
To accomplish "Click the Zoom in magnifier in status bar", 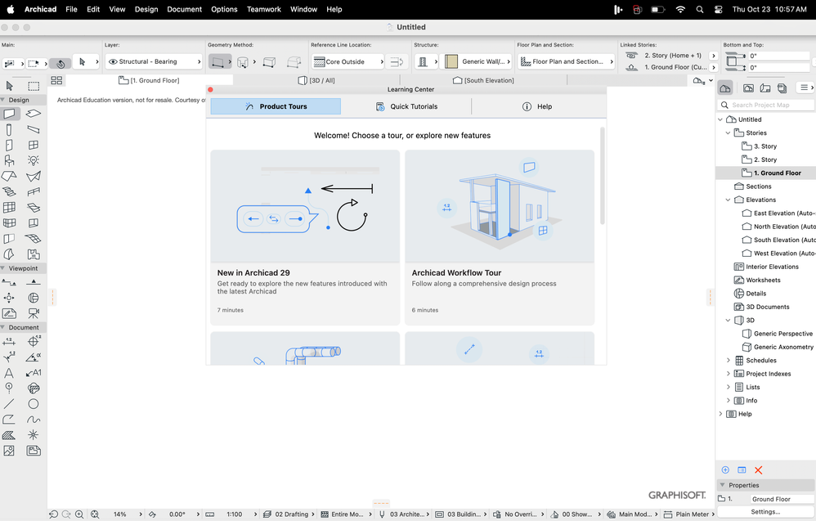I will coord(79,514).
